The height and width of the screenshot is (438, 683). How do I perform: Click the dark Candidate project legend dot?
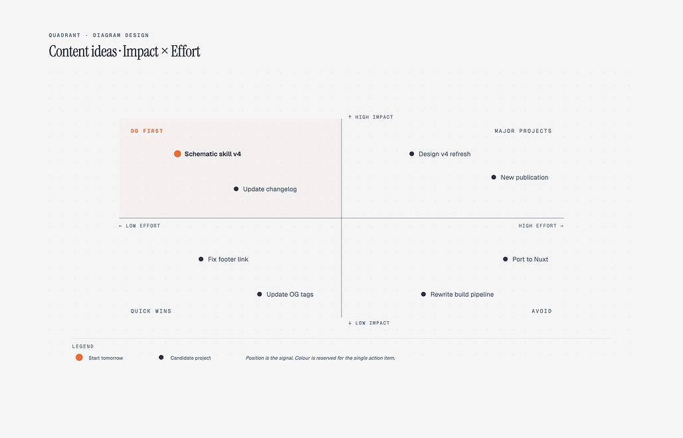pos(161,357)
